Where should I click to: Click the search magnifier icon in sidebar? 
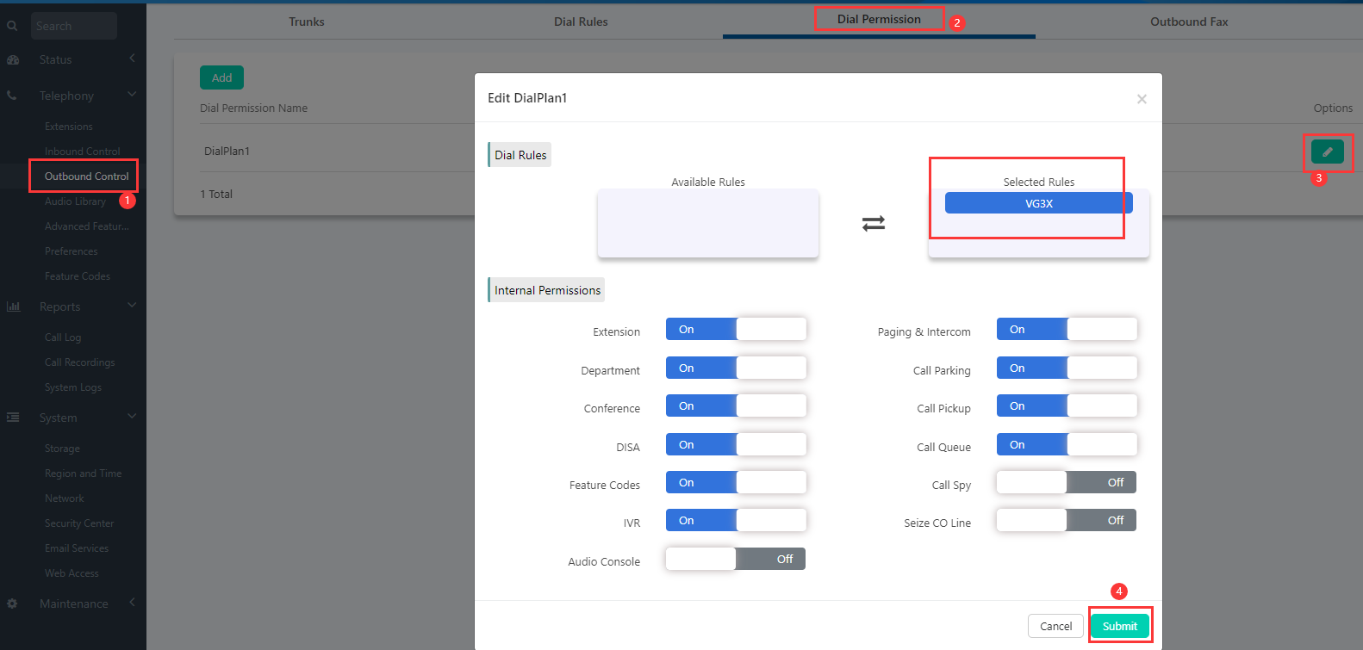tap(12, 26)
